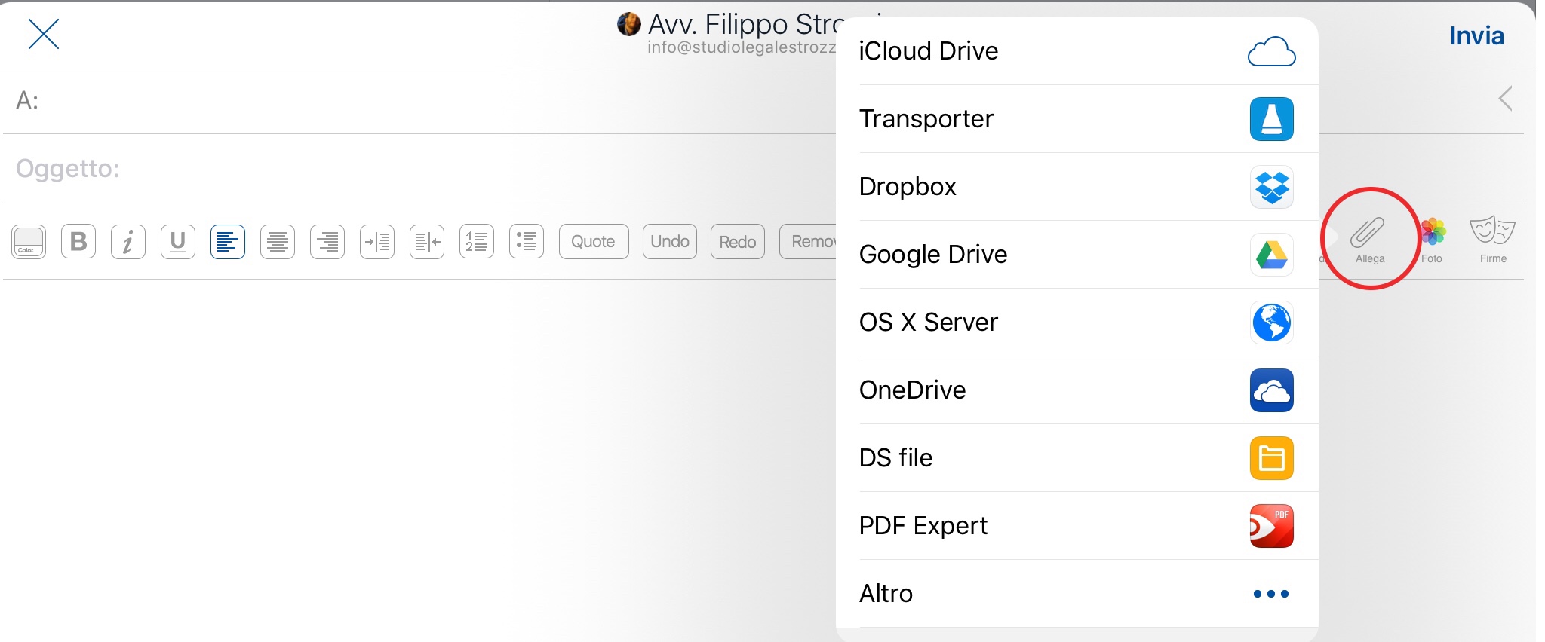Image resolution: width=1545 pixels, height=642 pixels.
Task: Tap the sender profile avatar
Action: click(629, 24)
